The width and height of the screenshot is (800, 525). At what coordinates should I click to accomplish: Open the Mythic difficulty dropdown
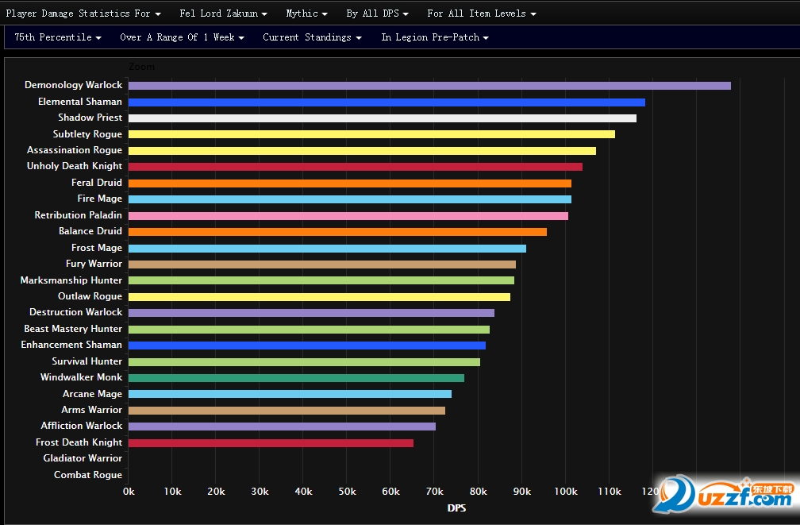click(x=306, y=14)
